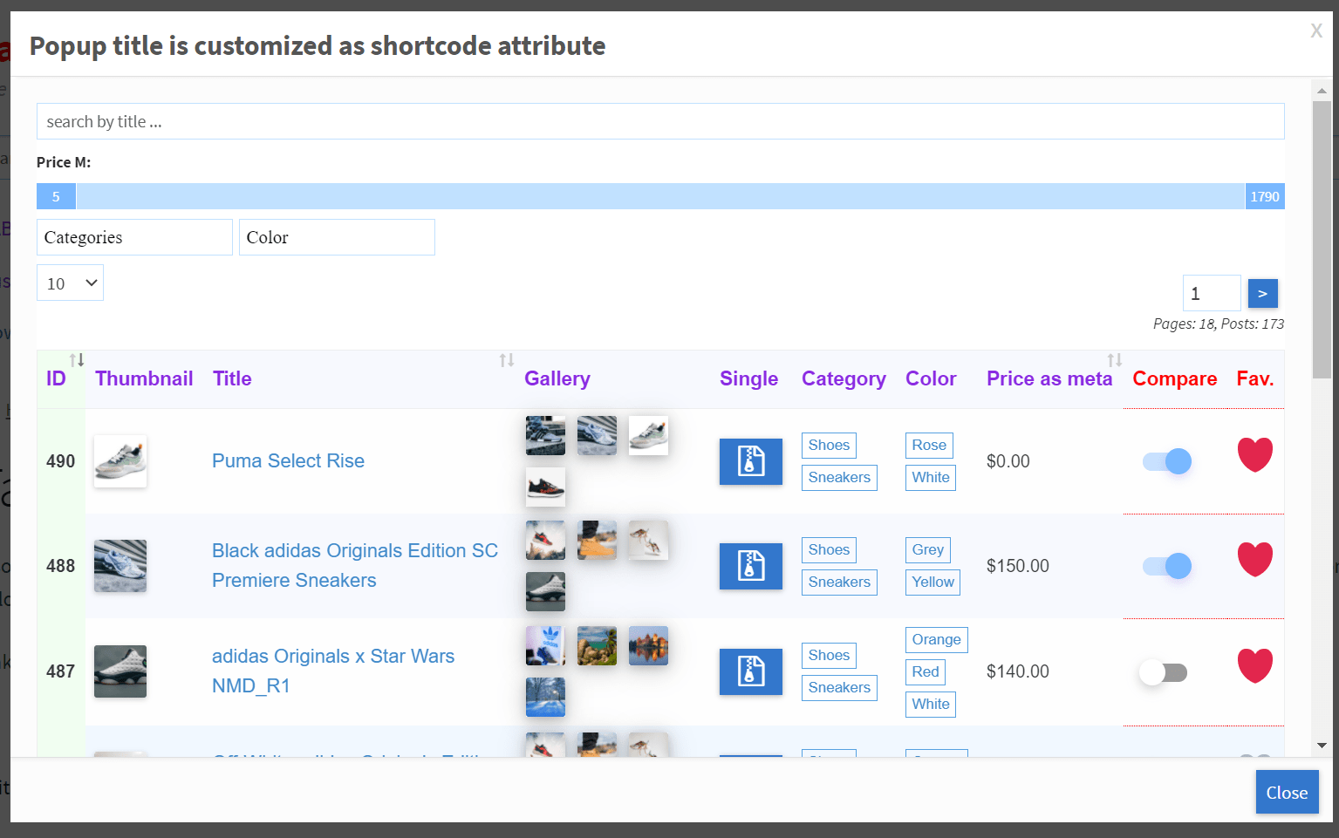Click the Price as meta column header
The image size is (1339, 838).
click(1049, 378)
